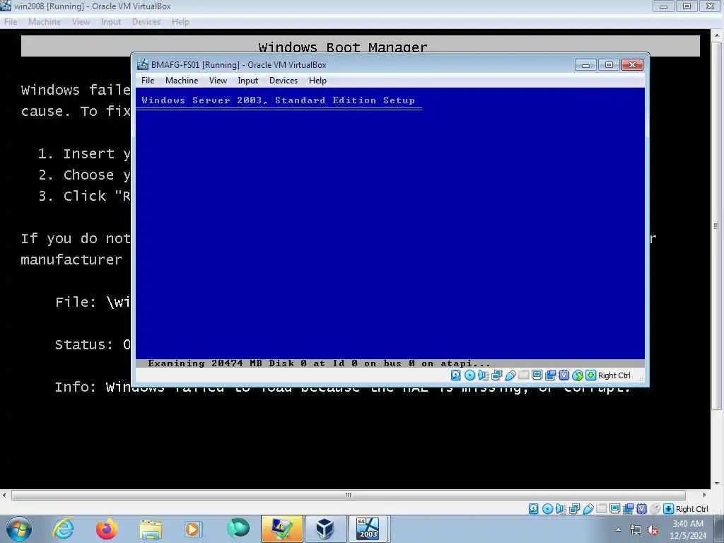Screen dimensions: 724x543
Task: Click the green round arrow taskbar app
Action: tap(238, 528)
